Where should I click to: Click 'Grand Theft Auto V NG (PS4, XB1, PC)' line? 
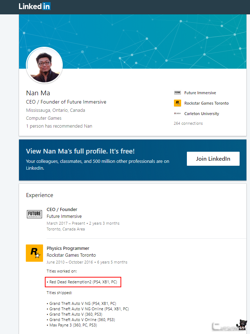[x=81, y=303]
